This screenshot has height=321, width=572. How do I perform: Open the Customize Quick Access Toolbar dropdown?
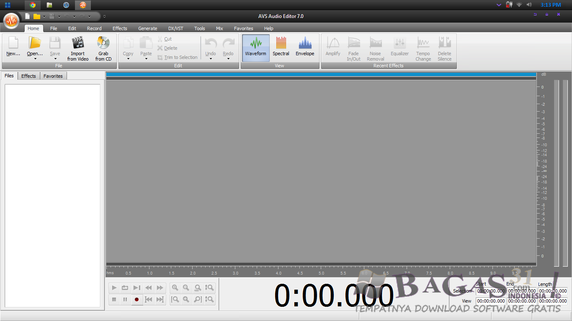click(x=104, y=16)
